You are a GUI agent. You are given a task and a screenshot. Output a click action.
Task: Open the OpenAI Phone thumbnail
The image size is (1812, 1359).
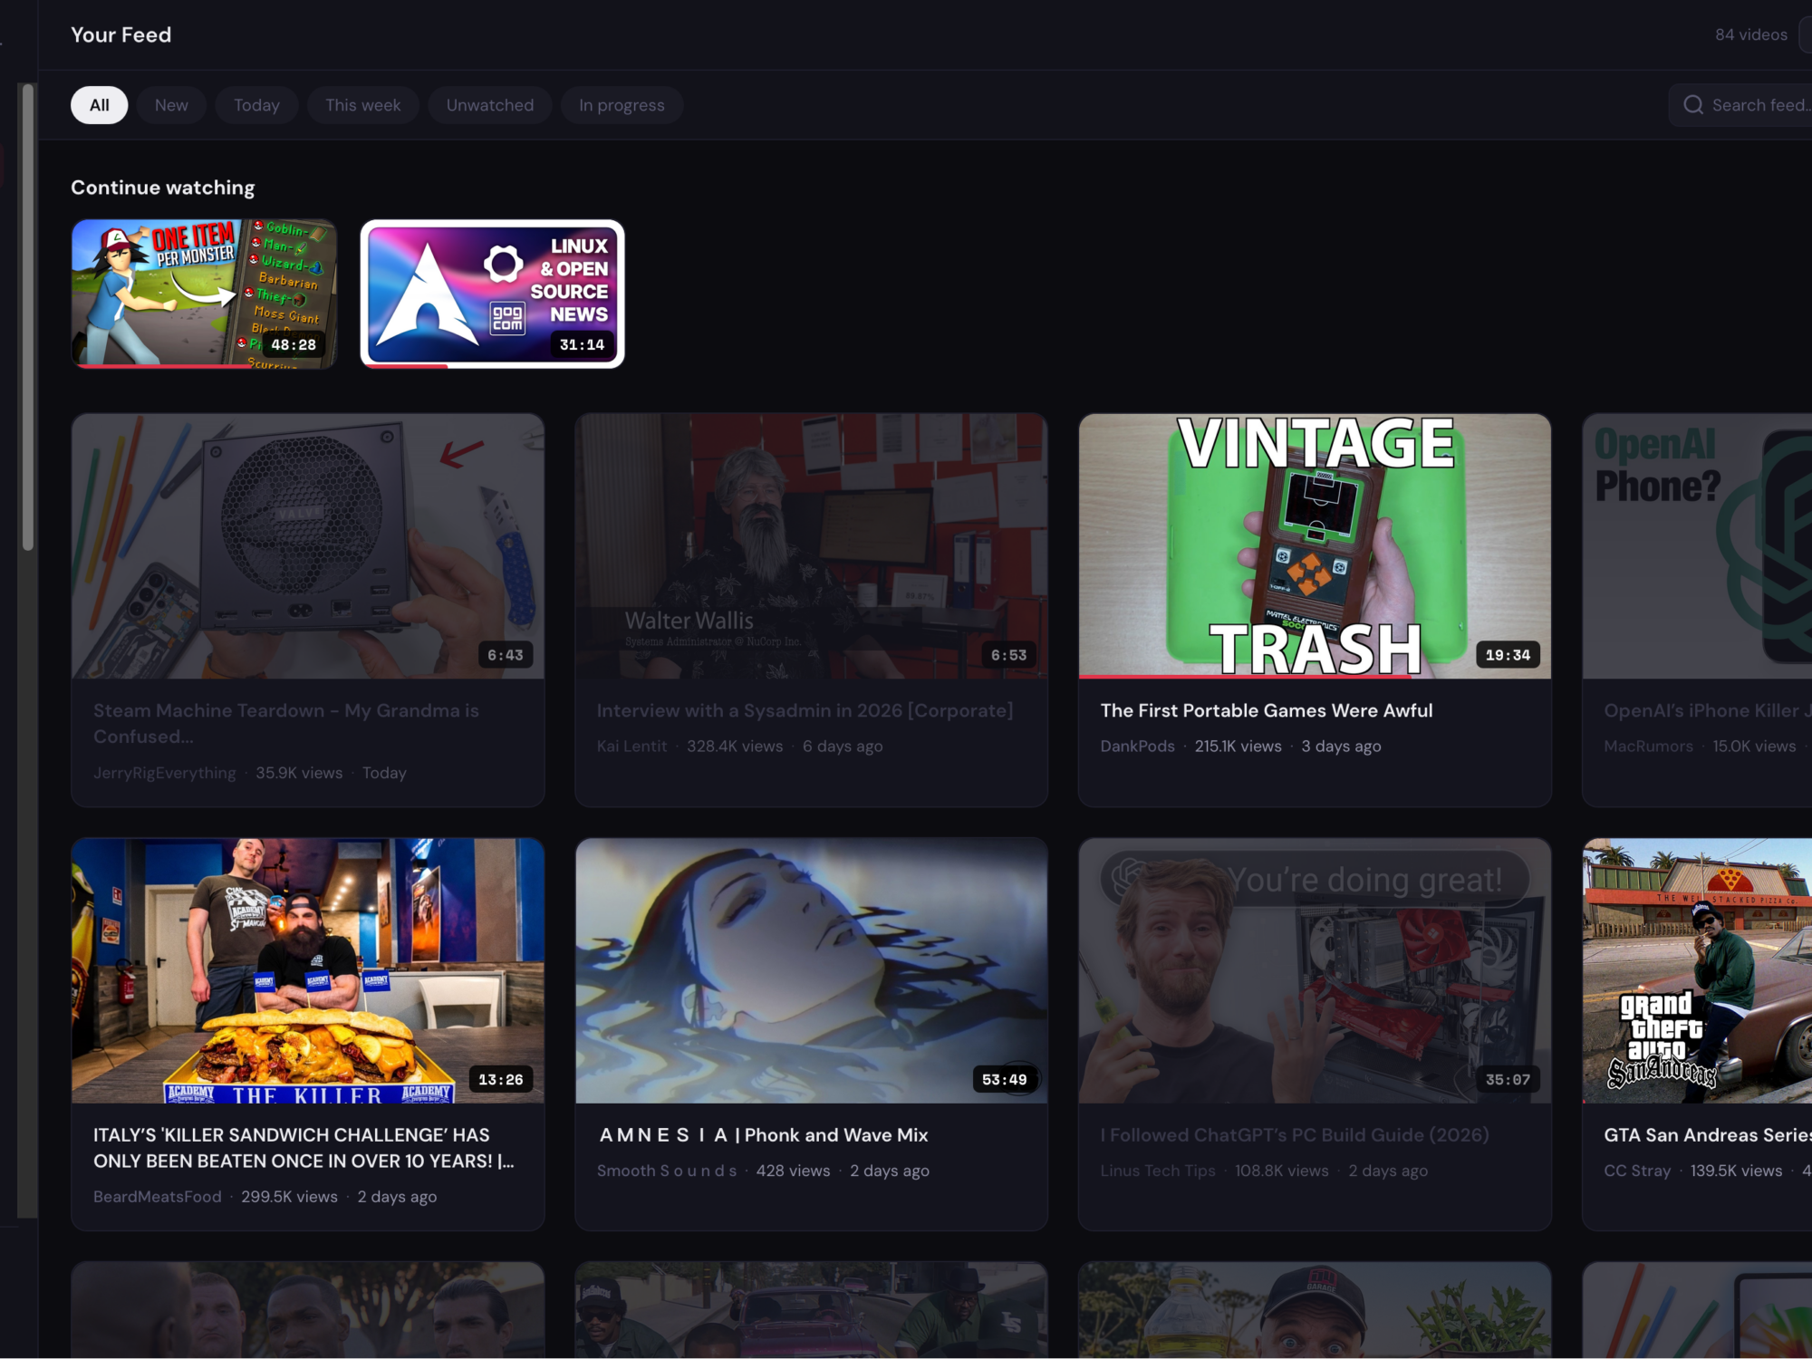[x=1697, y=546]
